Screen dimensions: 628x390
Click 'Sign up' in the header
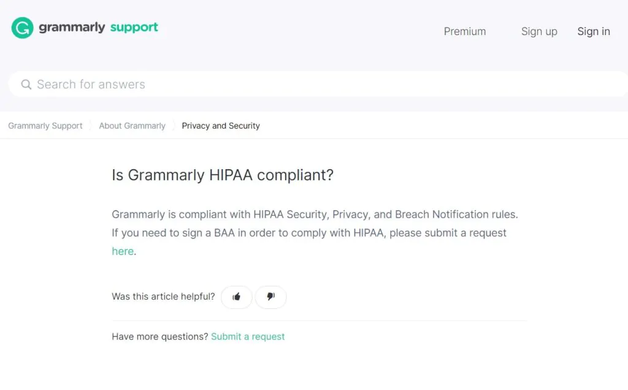point(539,31)
